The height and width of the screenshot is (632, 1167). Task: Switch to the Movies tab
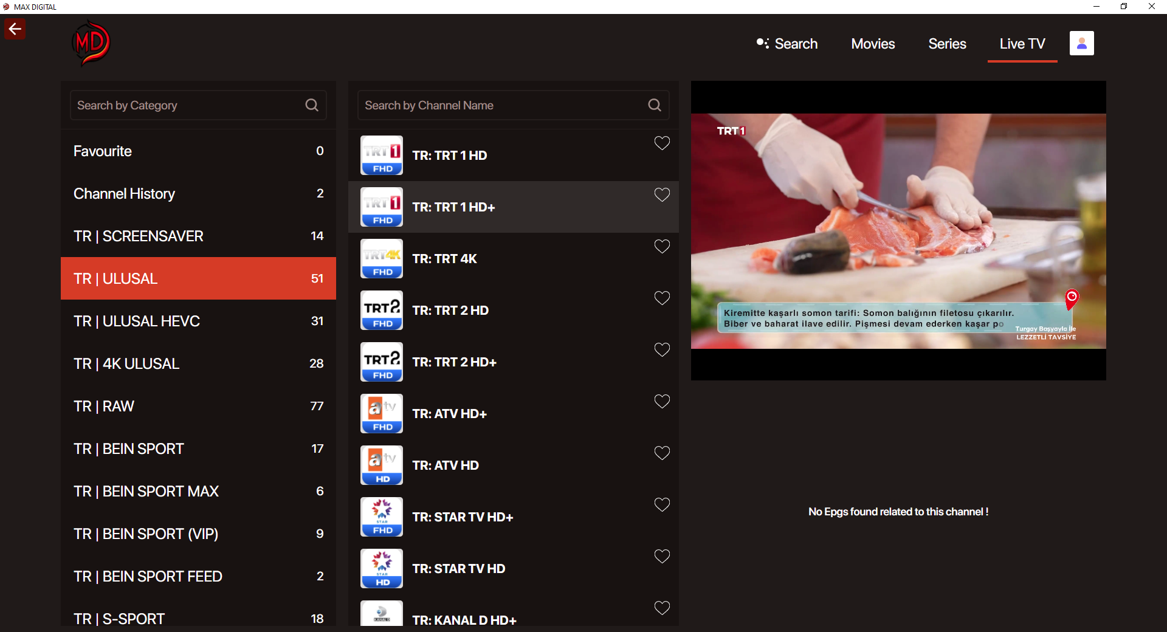(x=873, y=44)
